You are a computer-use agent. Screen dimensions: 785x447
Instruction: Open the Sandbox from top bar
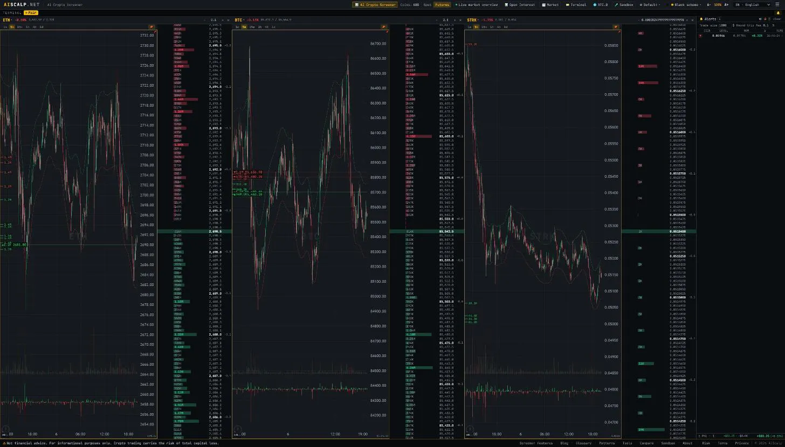[624, 4]
